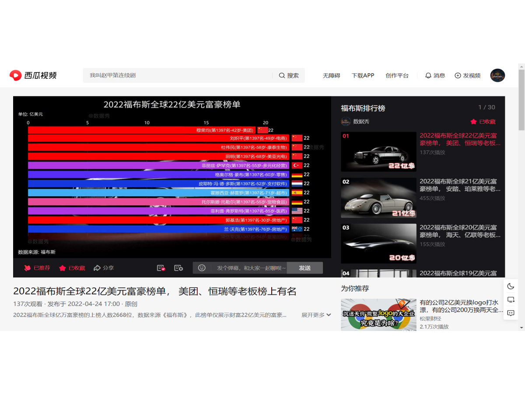Toggle 已推荐 under the video
The width and height of the screenshot is (525, 394).
click(x=37, y=268)
